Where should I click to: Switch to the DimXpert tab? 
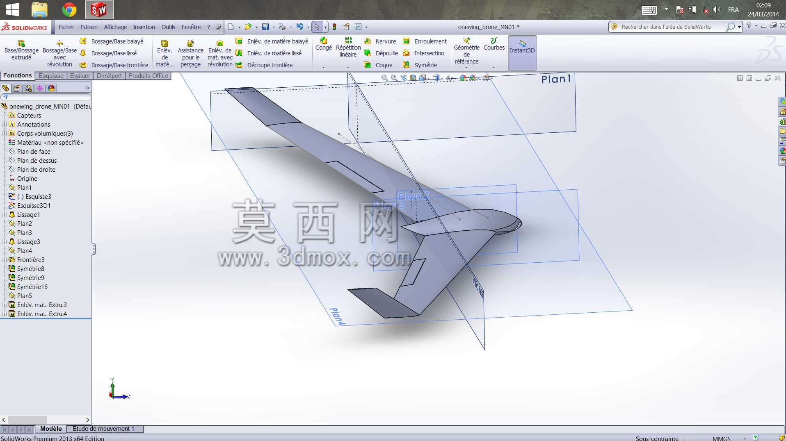tap(109, 76)
